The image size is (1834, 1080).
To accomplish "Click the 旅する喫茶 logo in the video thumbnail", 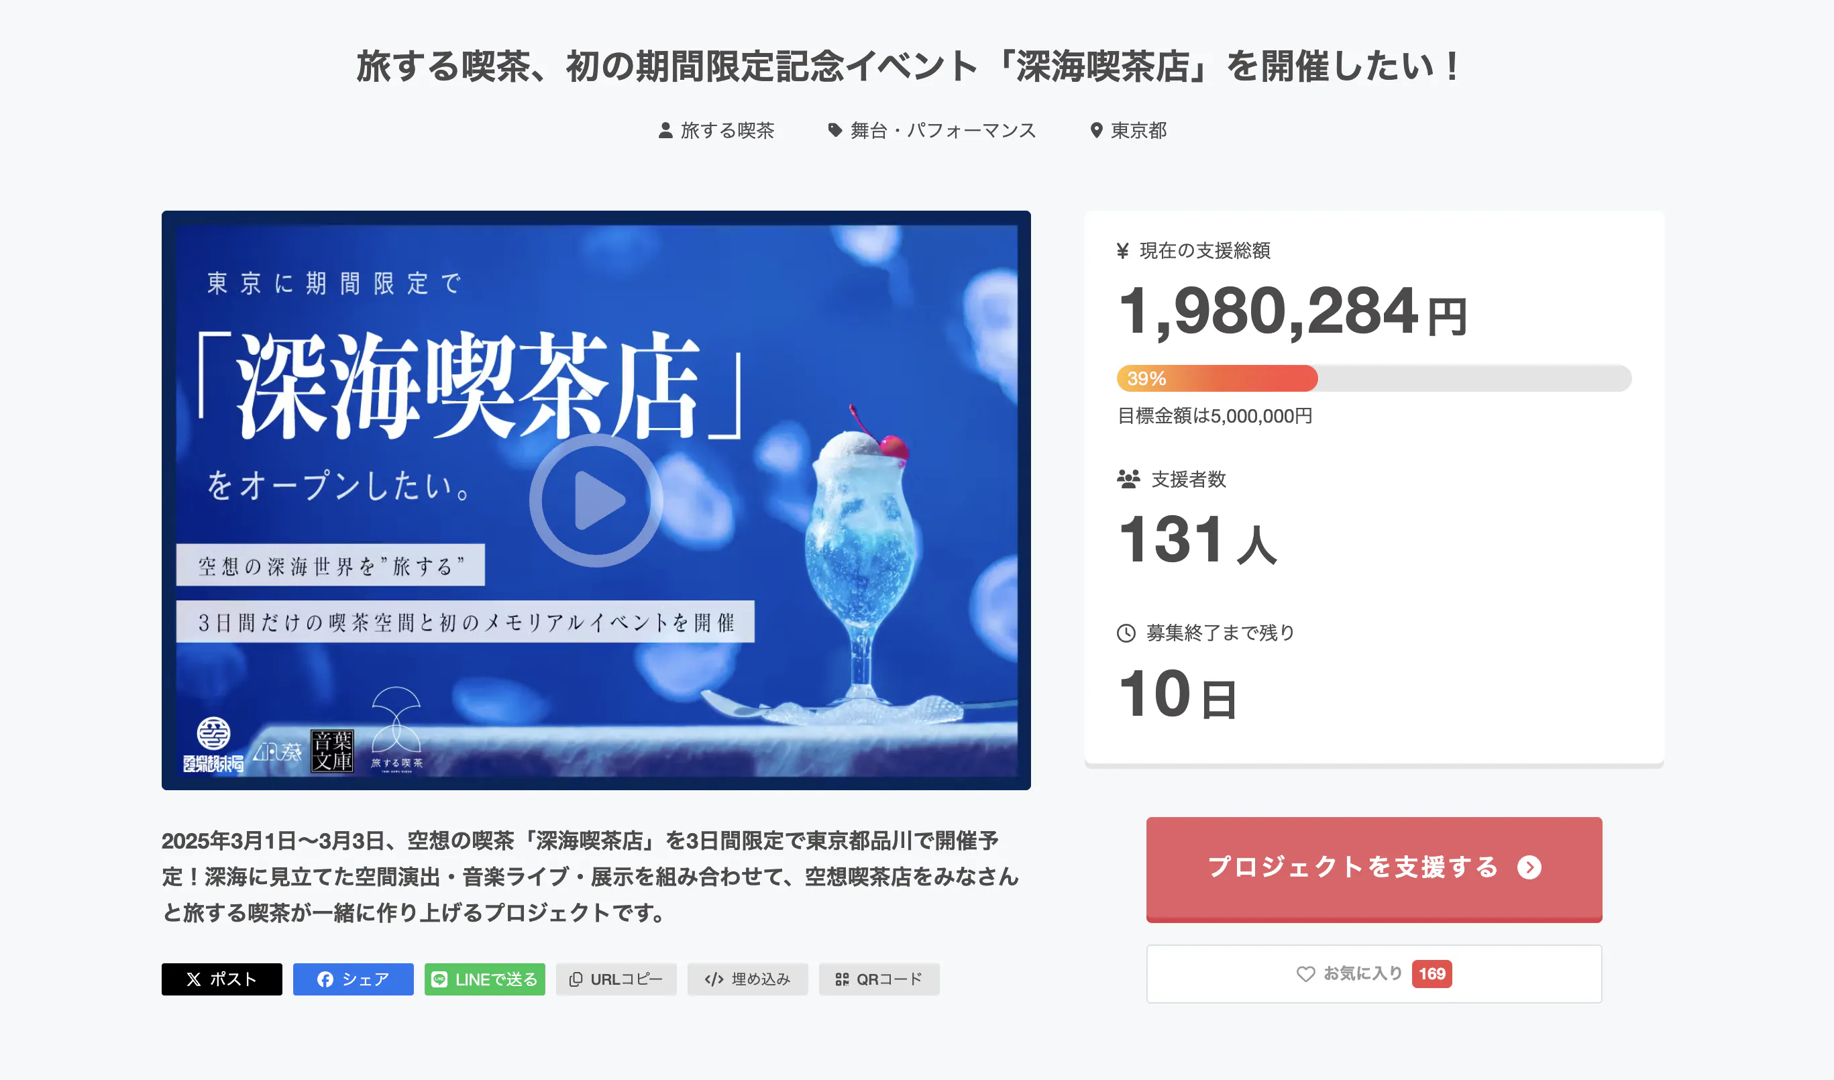I will click(x=396, y=729).
